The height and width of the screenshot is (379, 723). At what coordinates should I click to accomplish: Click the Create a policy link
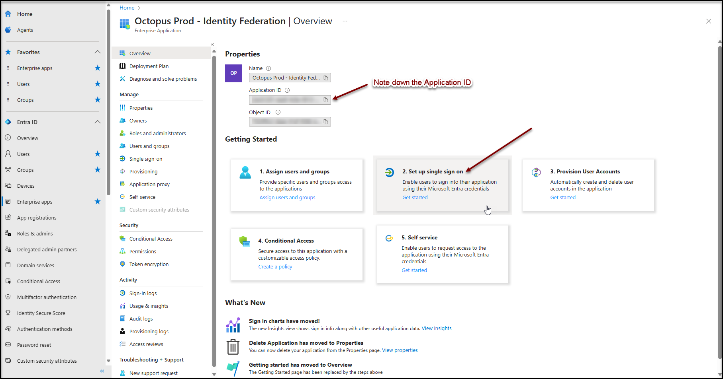click(x=275, y=267)
